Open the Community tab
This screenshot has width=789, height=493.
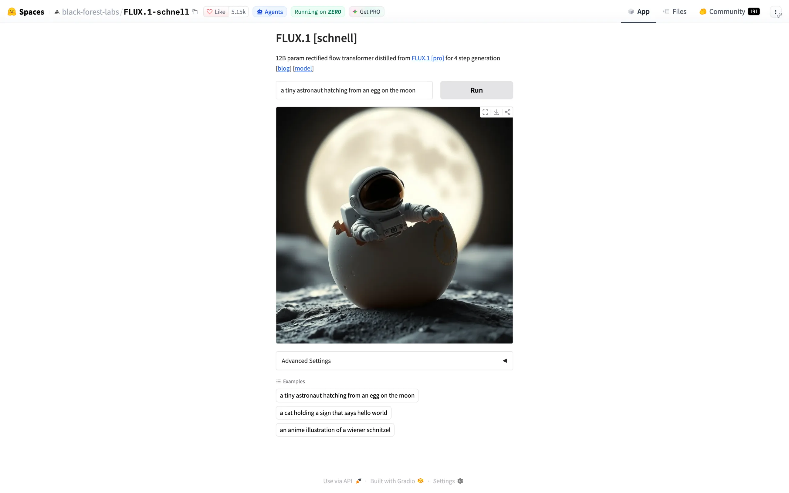click(729, 12)
